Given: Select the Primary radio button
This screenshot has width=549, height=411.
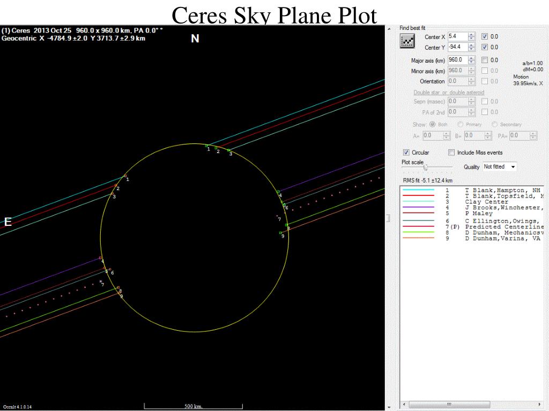Looking at the screenshot, I should 460,124.
